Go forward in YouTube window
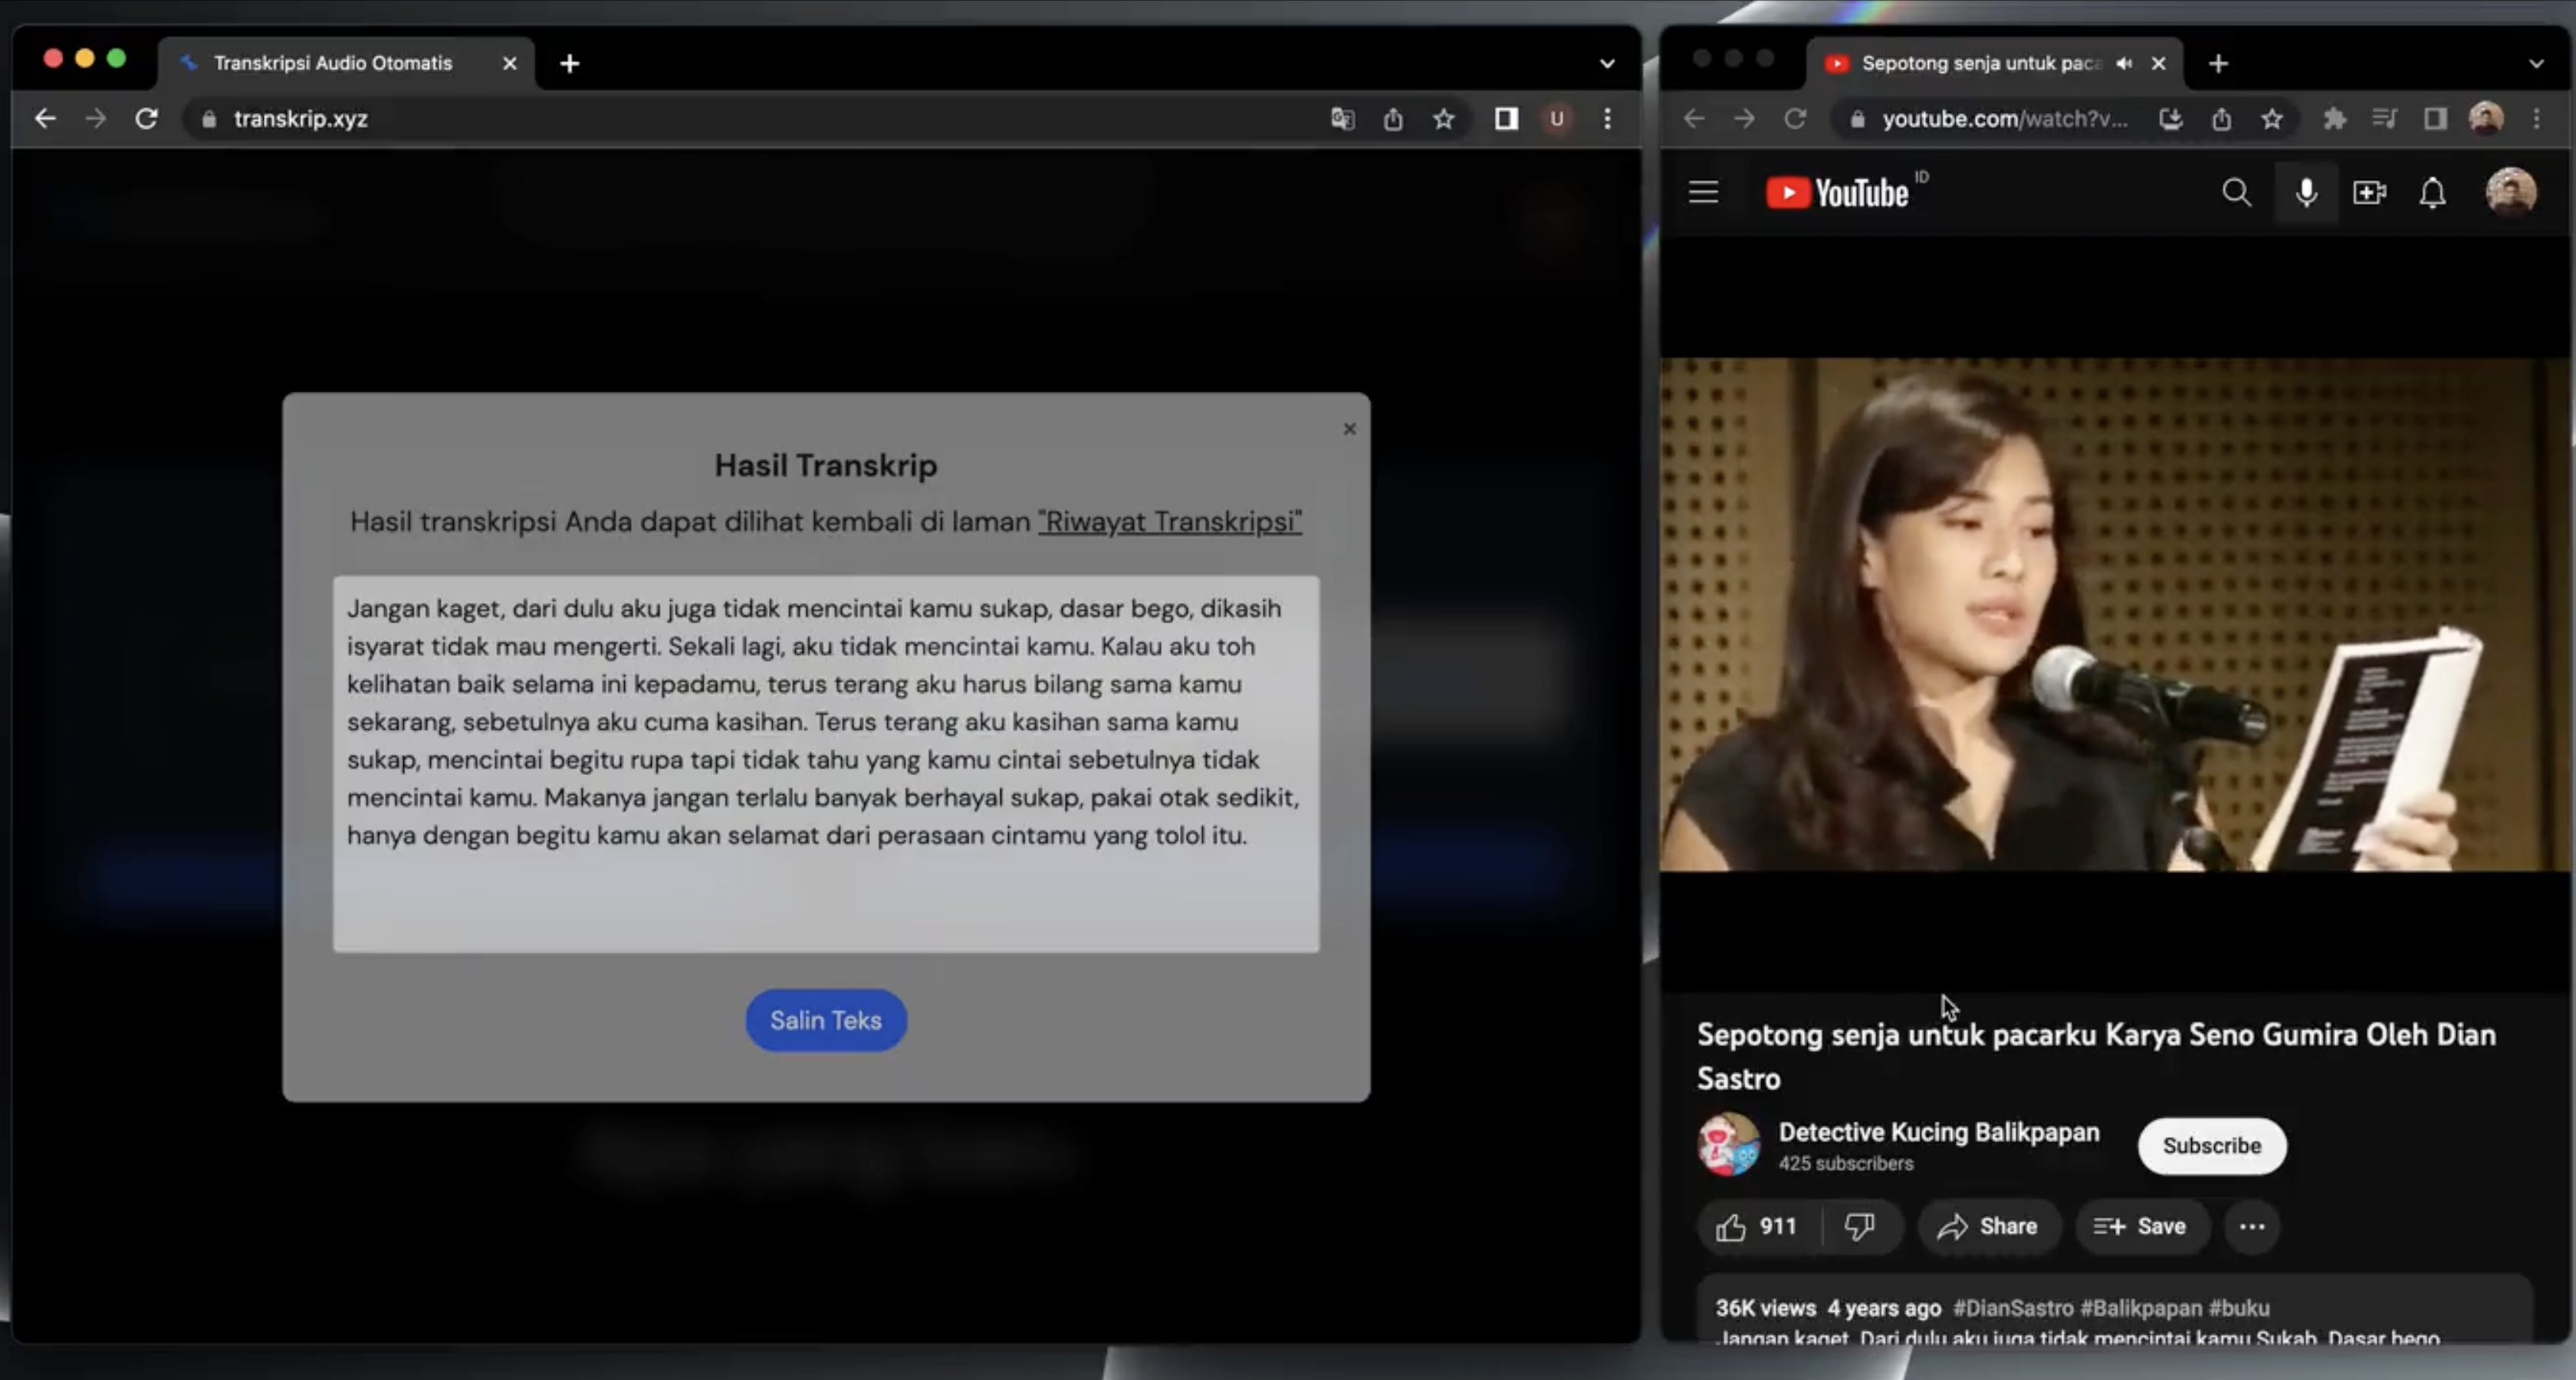Screen dimensions: 2576x1380 click(1744, 119)
